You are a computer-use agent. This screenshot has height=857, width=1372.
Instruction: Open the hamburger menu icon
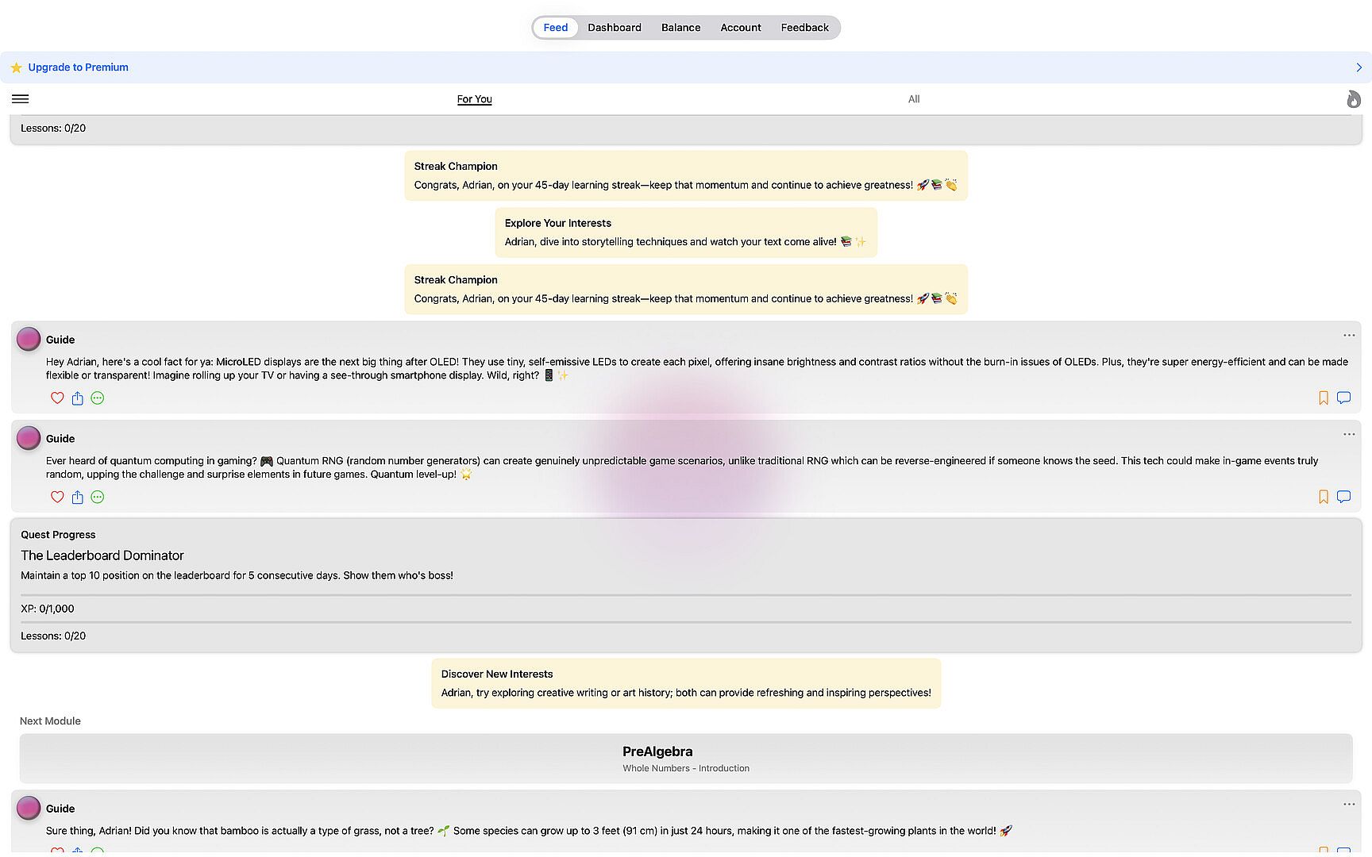tap(20, 99)
